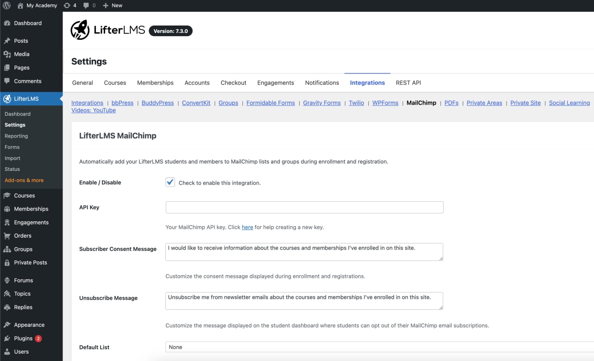Click the Topics icon in sidebar

point(7,294)
